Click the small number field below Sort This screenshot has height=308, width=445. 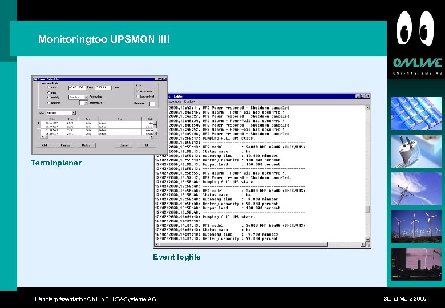tap(152, 104)
